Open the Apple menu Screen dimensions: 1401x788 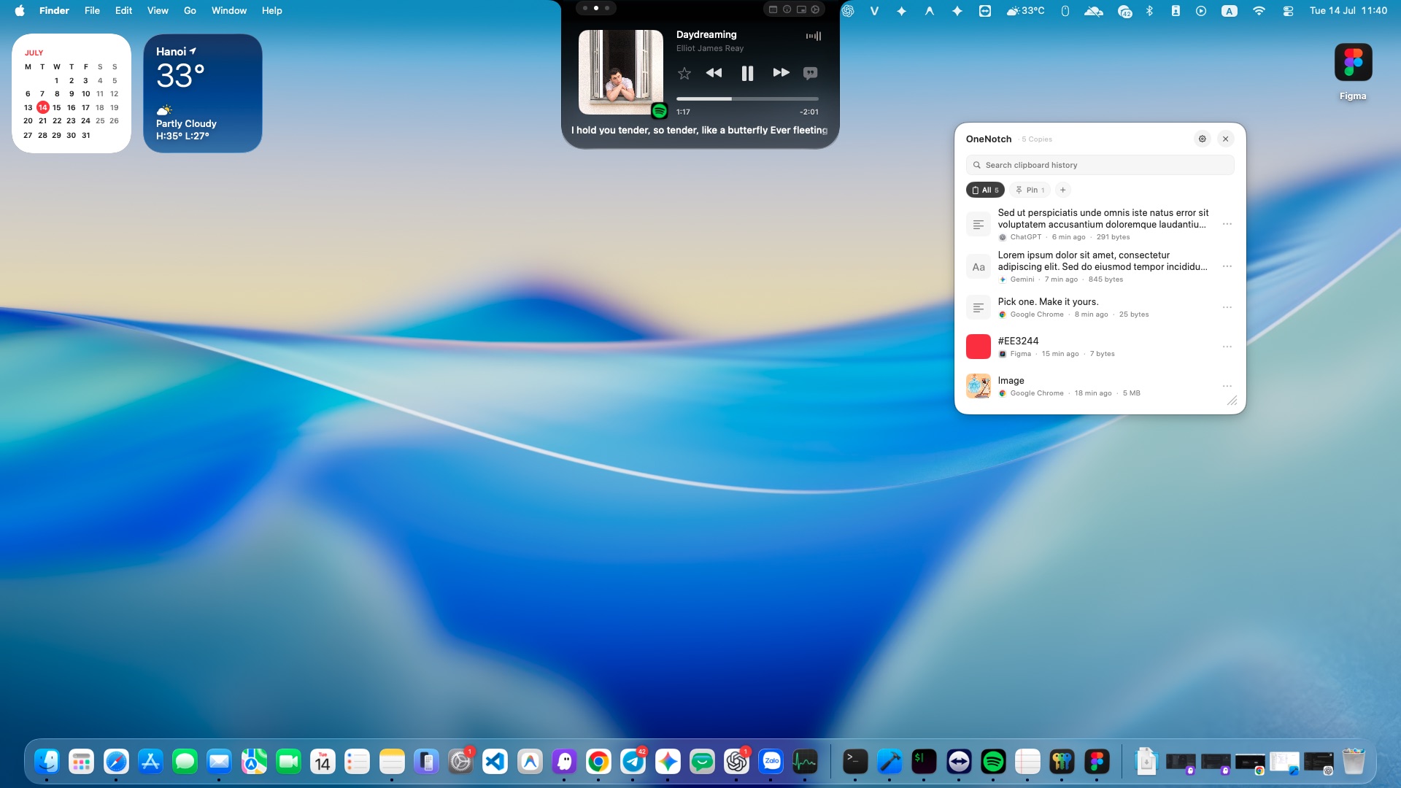(x=20, y=10)
